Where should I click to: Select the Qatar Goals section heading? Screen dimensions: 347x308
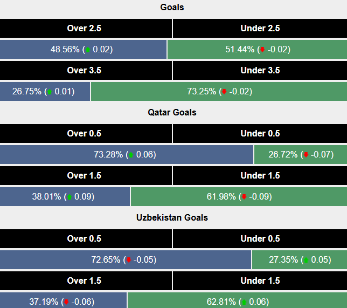coord(172,113)
